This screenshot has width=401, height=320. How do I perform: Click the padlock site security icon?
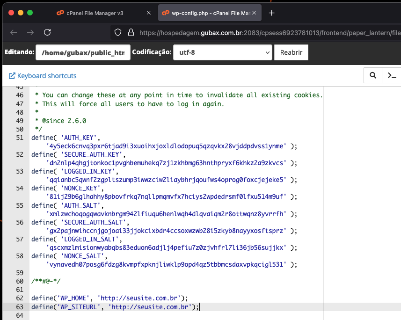pyautogui.click(x=131, y=32)
